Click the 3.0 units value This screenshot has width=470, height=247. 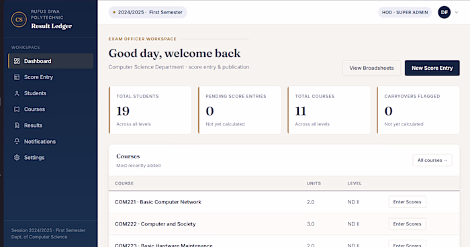coord(310,224)
